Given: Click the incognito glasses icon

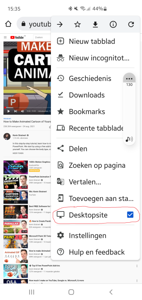Looking at the screenshot, I should (61, 58).
